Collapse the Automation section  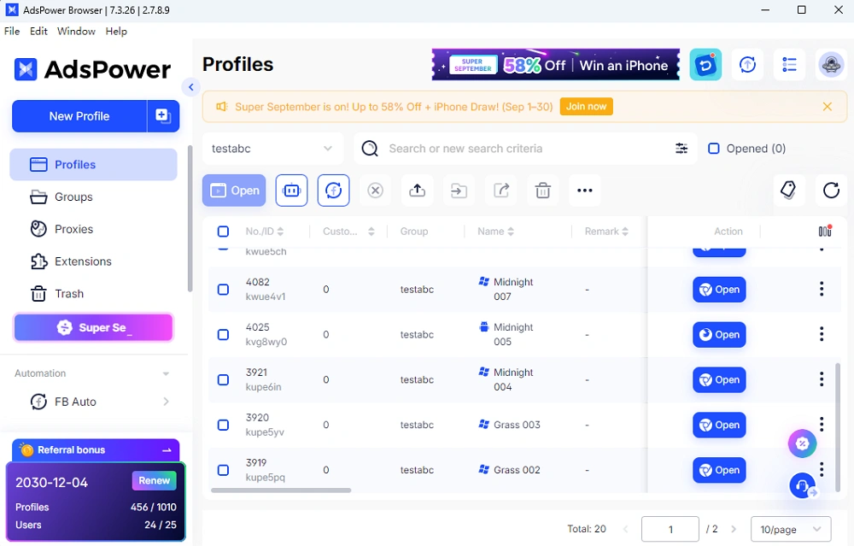pyautogui.click(x=166, y=373)
